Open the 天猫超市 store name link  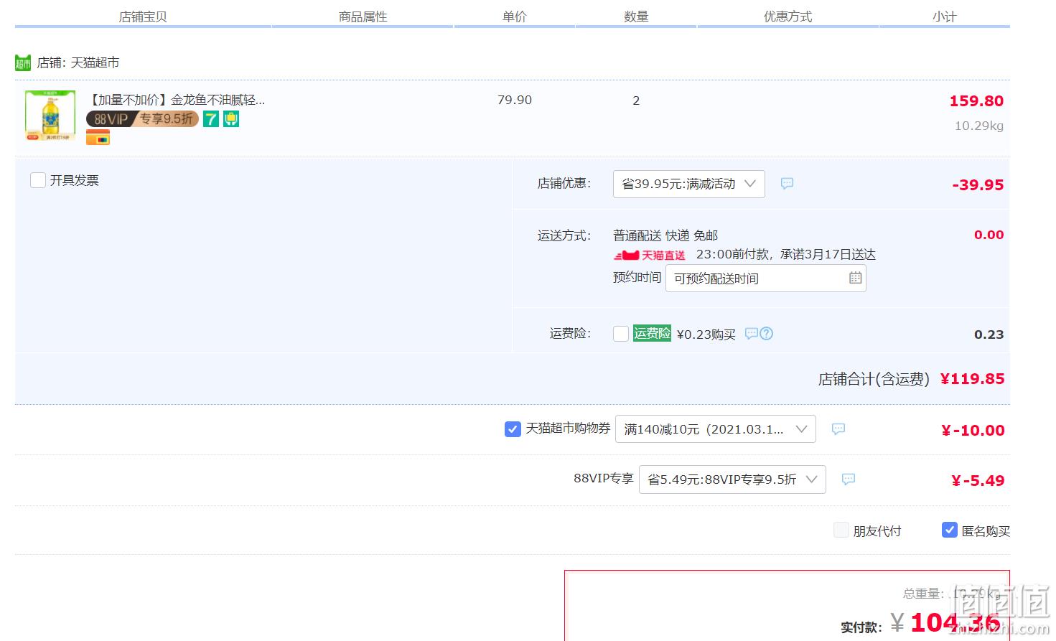[95, 63]
